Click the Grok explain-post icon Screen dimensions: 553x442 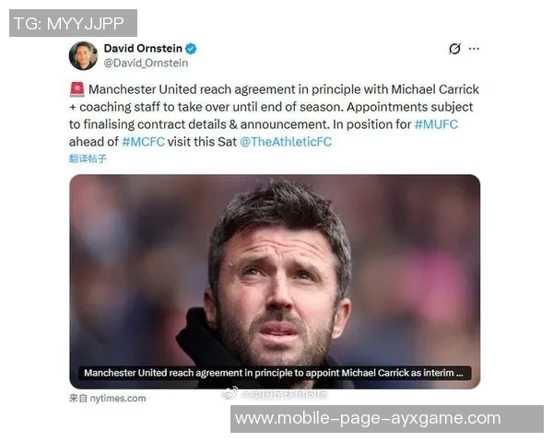454,49
